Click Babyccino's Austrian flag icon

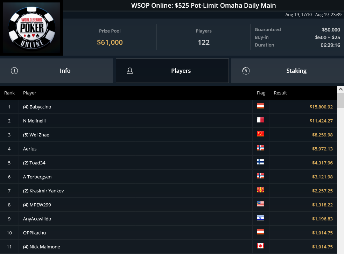(x=260, y=106)
